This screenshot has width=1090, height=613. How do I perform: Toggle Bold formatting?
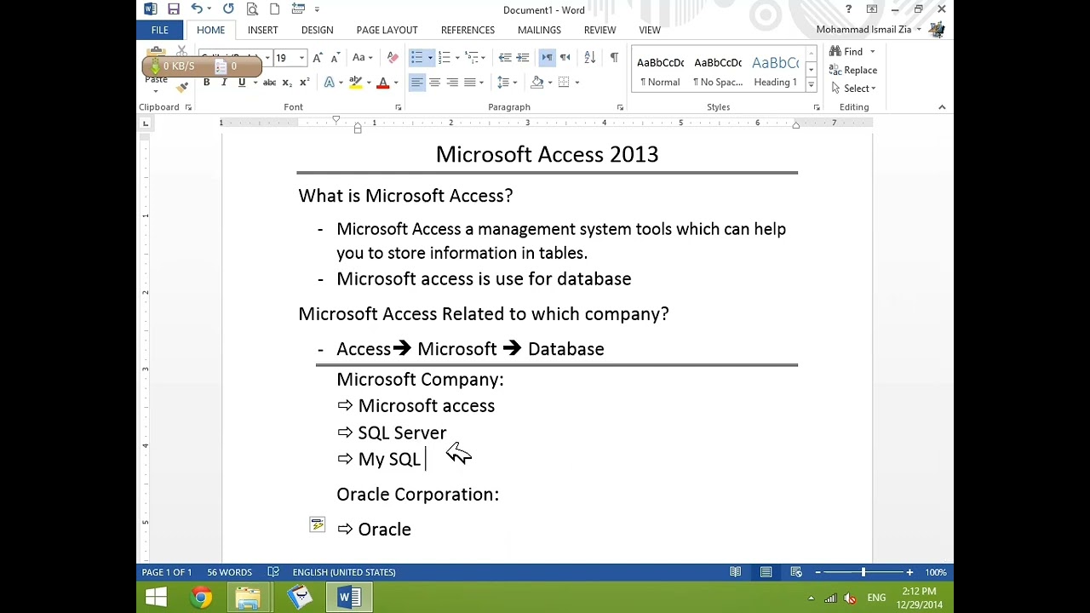point(206,83)
